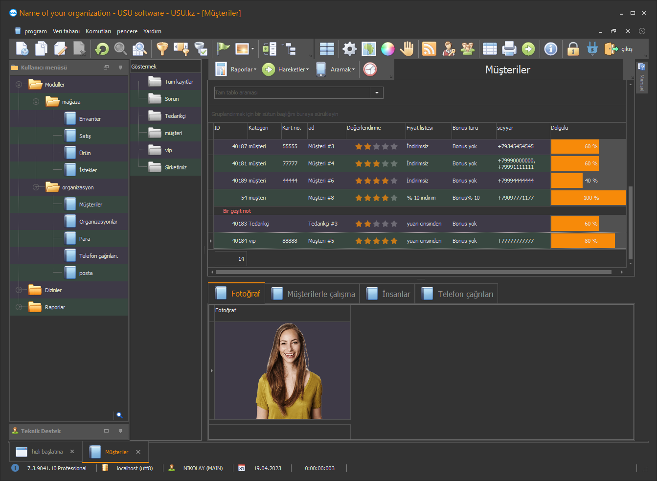Switch to the hızlı başlatma bottom tab
Viewport: 657px width, 481px height.
47,452
